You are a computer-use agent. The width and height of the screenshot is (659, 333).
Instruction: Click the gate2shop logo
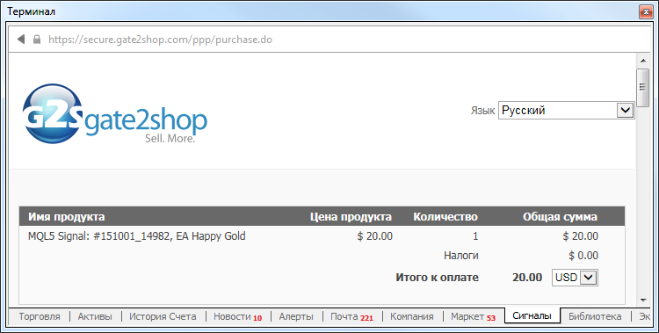[115, 113]
